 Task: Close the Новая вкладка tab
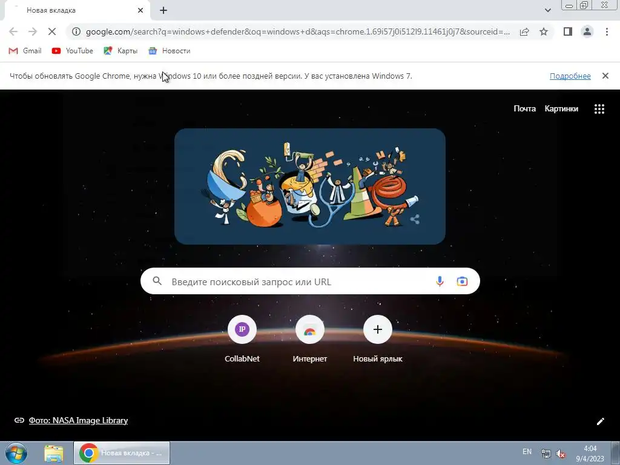point(140,10)
